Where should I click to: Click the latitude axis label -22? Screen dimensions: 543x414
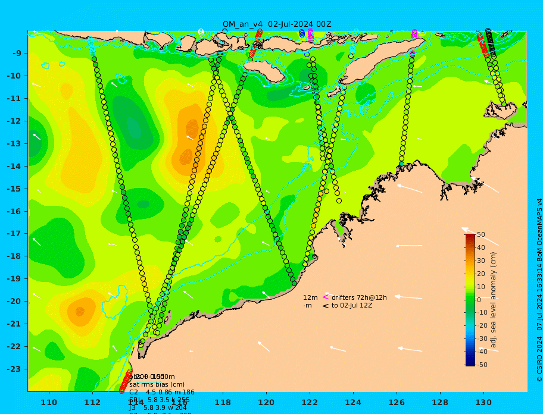[x=14, y=347]
